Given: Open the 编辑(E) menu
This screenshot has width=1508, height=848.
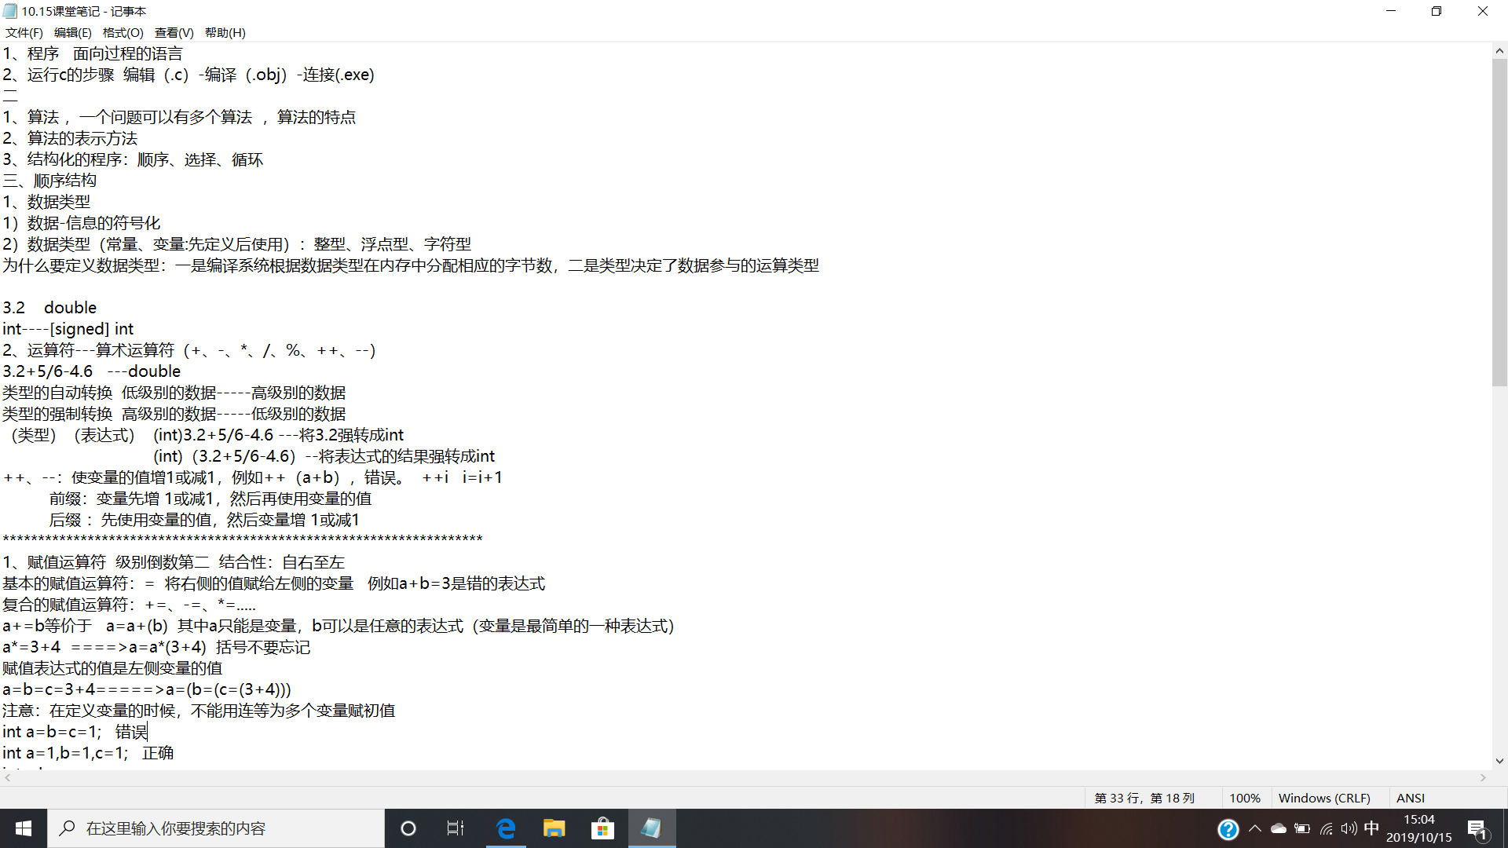Looking at the screenshot, I should pos(72,32).
